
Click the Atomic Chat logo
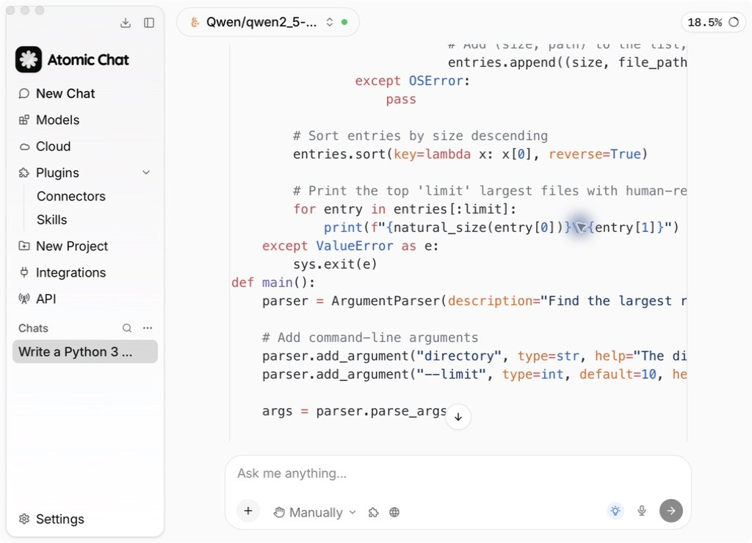[x=29, y=59]
